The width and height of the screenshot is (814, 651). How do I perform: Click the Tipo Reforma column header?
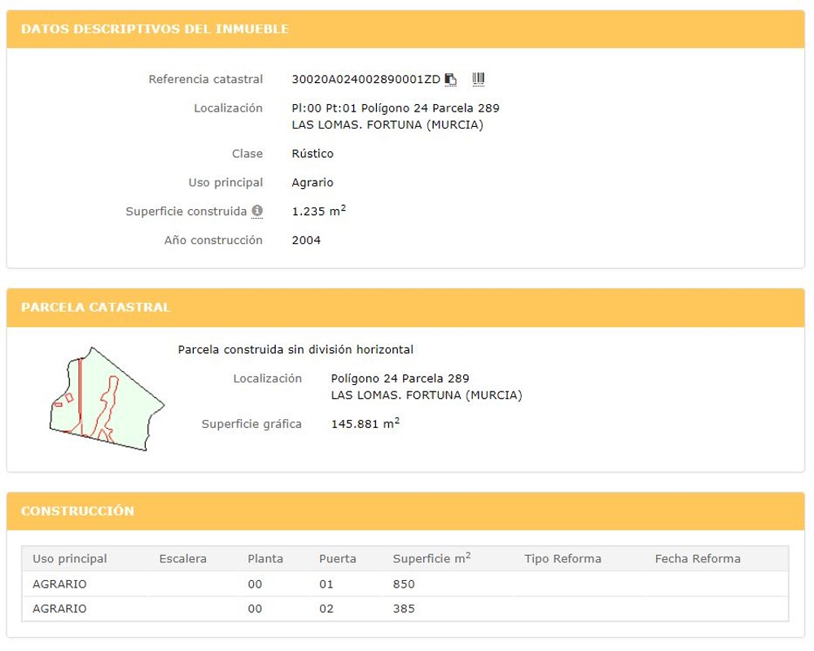(x=562, y=559)
